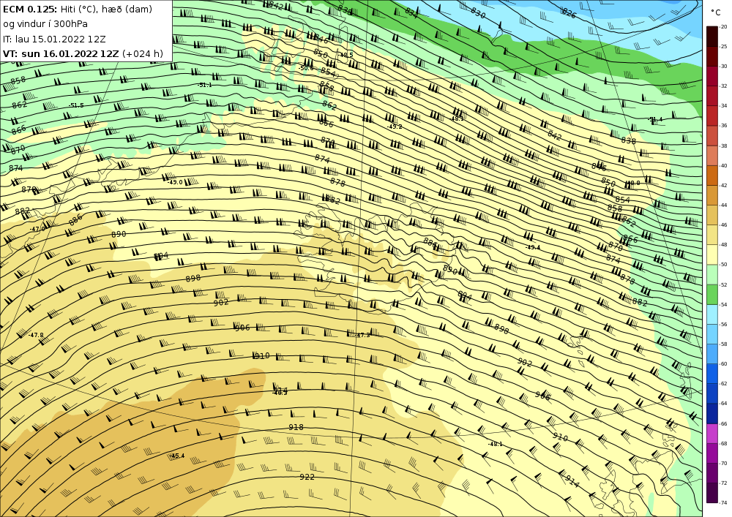Click the -20 label on the color legend

tap(723, 27)
